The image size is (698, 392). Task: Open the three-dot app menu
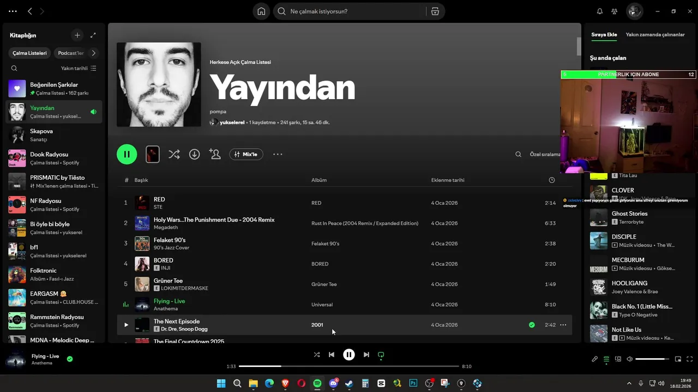pyautogui.click(x=13, y=11)
